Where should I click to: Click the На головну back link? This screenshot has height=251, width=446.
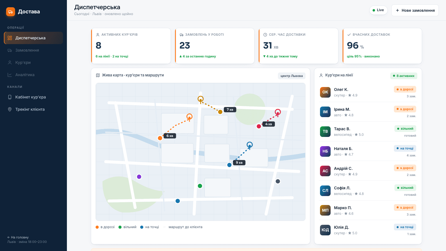pyautogui.click(x=18, y=237)
